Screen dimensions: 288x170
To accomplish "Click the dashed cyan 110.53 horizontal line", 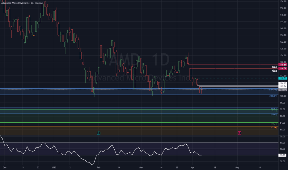I will pyautogui.click(x=237, y=78).
